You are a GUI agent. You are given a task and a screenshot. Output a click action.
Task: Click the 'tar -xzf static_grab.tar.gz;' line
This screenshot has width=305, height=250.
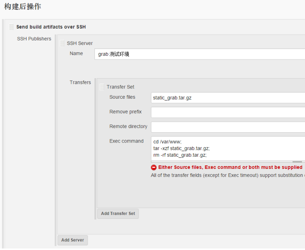(x=182, y=148)
